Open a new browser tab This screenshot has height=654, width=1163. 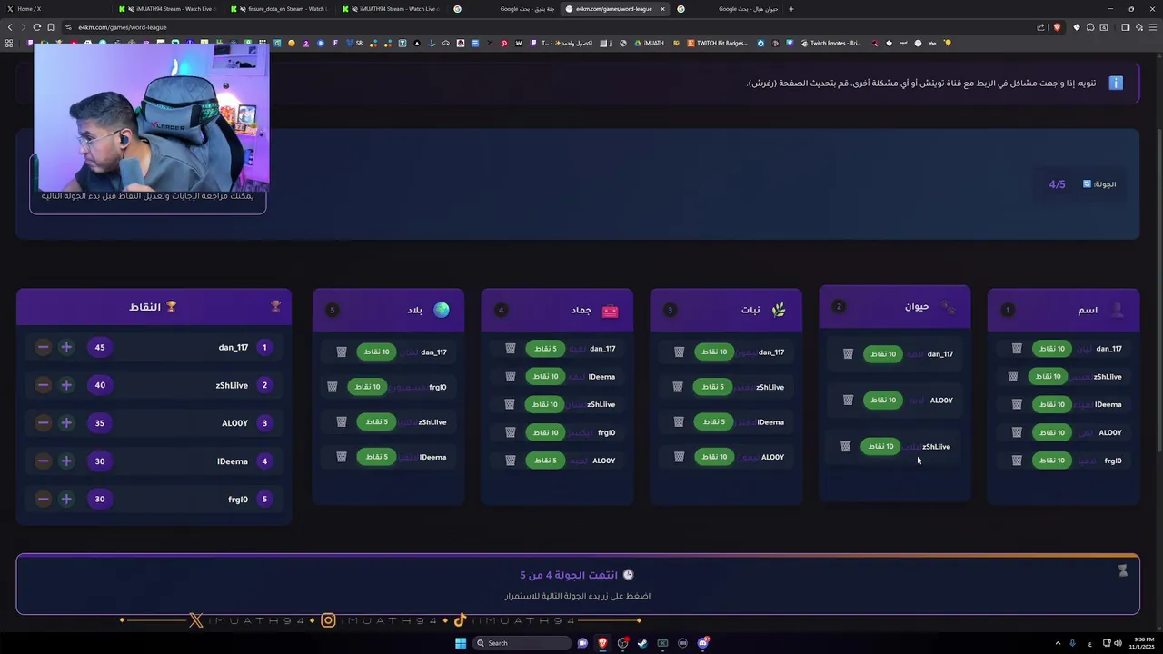pos(790,9)
